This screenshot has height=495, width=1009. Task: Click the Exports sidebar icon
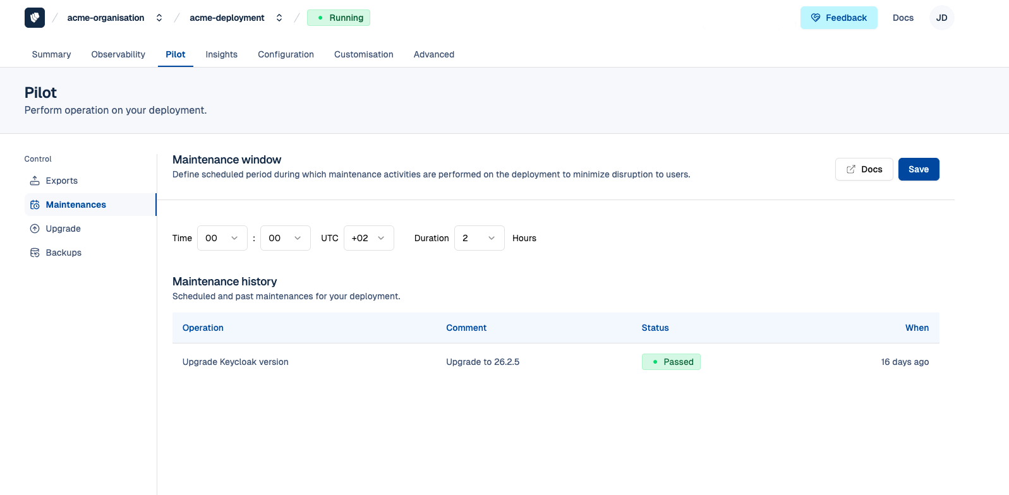pos(35,181)
